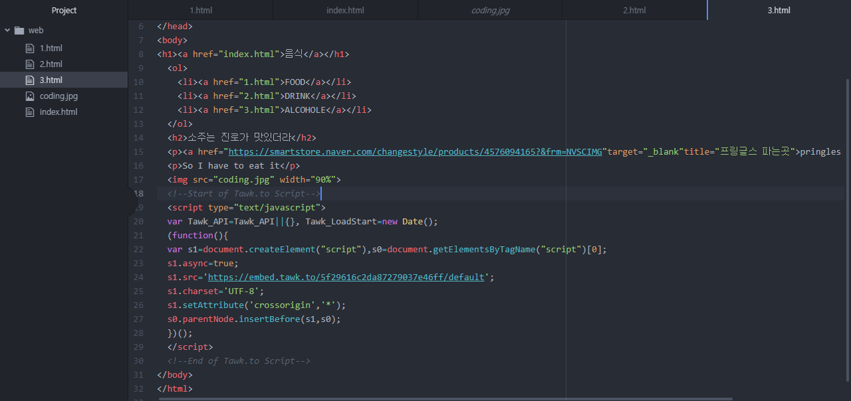Select 3.html in the project tree

coord(64,80)
